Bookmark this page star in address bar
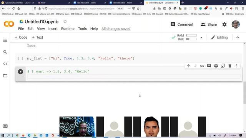Viewport: 246px width, 138px height. tap(138, 8)
